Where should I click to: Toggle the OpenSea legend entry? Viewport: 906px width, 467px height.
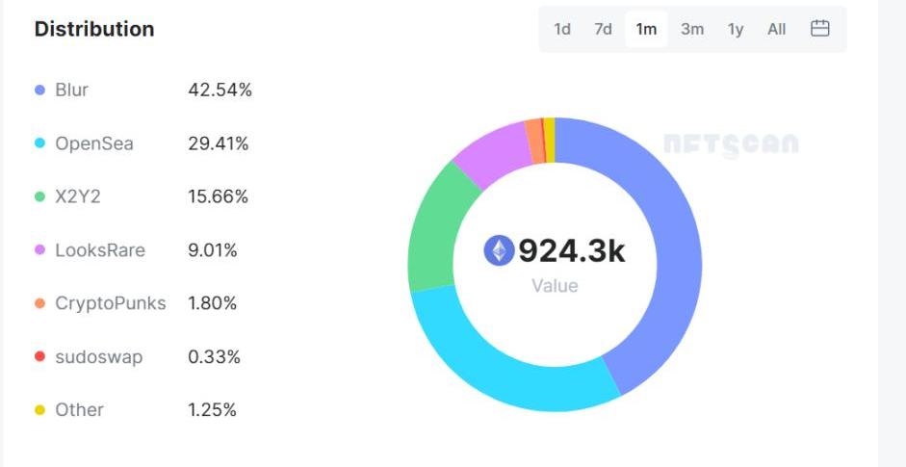(94, 143)
